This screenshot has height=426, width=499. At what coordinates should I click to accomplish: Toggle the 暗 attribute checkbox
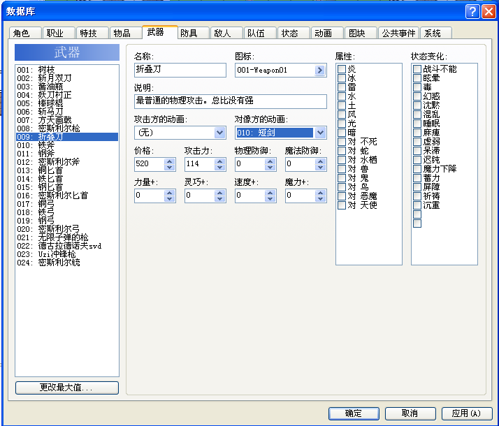[x=342, y=133]
